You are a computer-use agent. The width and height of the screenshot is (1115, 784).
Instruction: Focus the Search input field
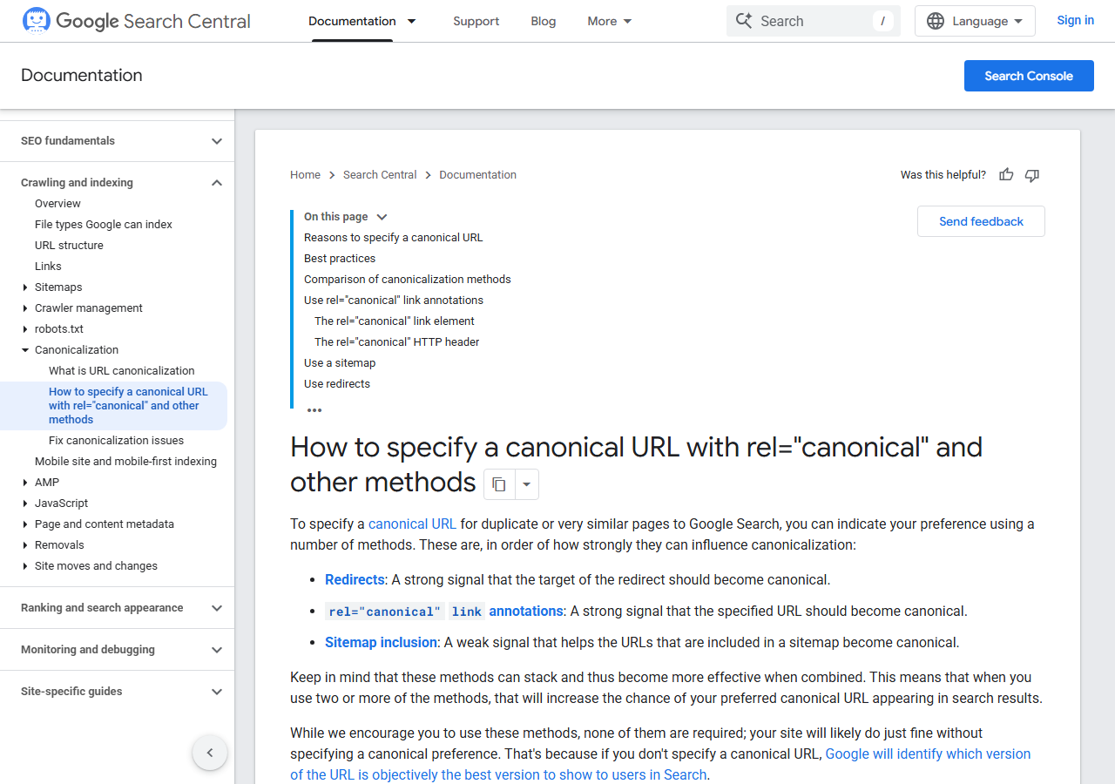point(814,21)
